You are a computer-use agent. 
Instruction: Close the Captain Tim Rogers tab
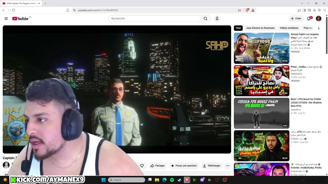pyautogui.click(x=39, y=3)
